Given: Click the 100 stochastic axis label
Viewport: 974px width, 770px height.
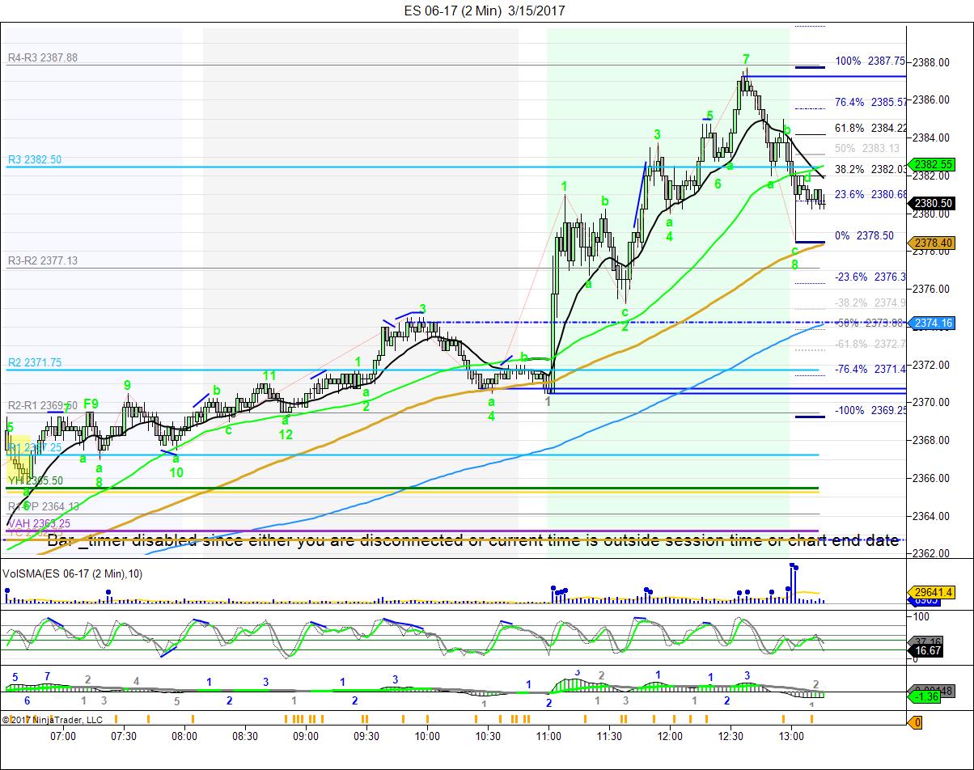Looking at the screenshot, I should pos(922,617).
